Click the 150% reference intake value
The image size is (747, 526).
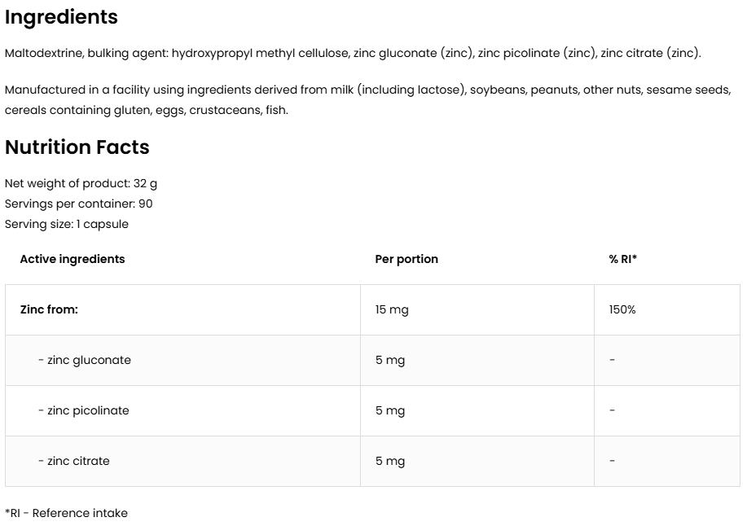click(x=622, y=309)
